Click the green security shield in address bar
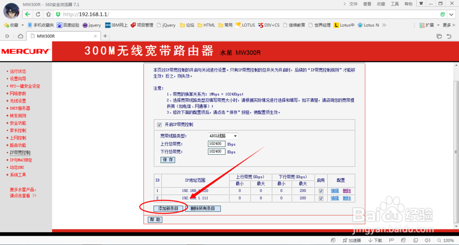Screen dimensions: 459x245 pyautogui.click(x=58, y=14)
